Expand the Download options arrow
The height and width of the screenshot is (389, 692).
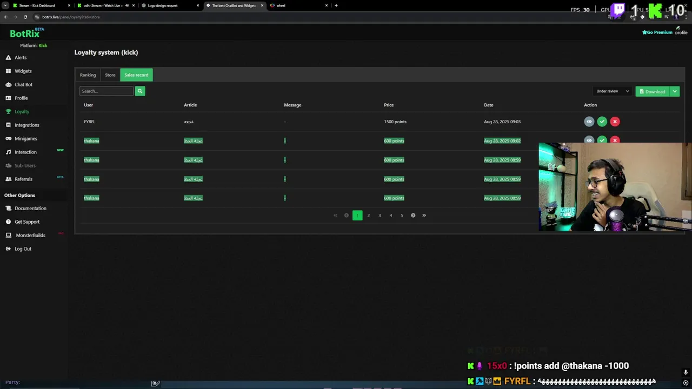tap(675, 91)
